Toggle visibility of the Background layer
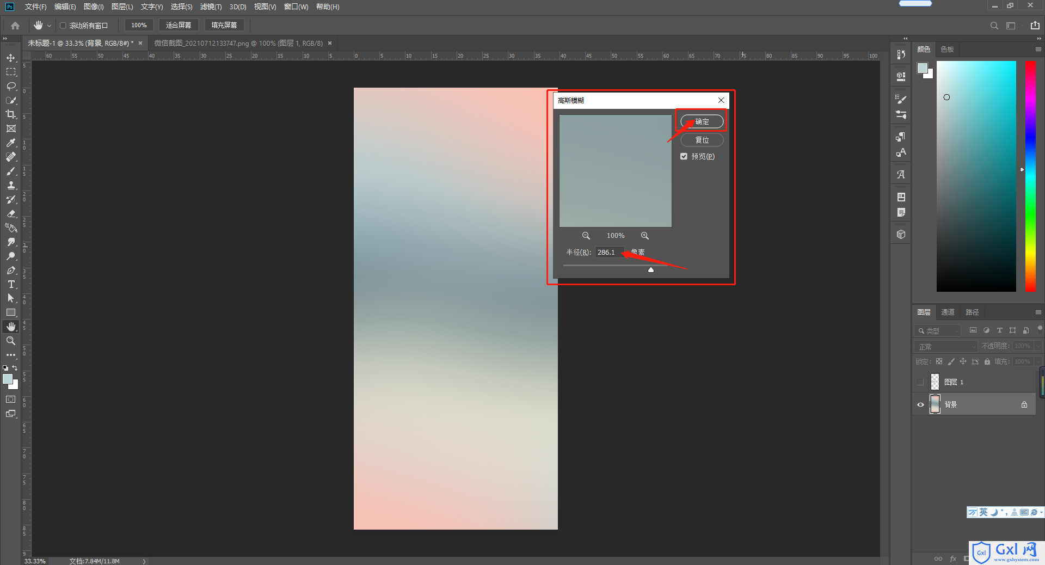 click(920, 404)
